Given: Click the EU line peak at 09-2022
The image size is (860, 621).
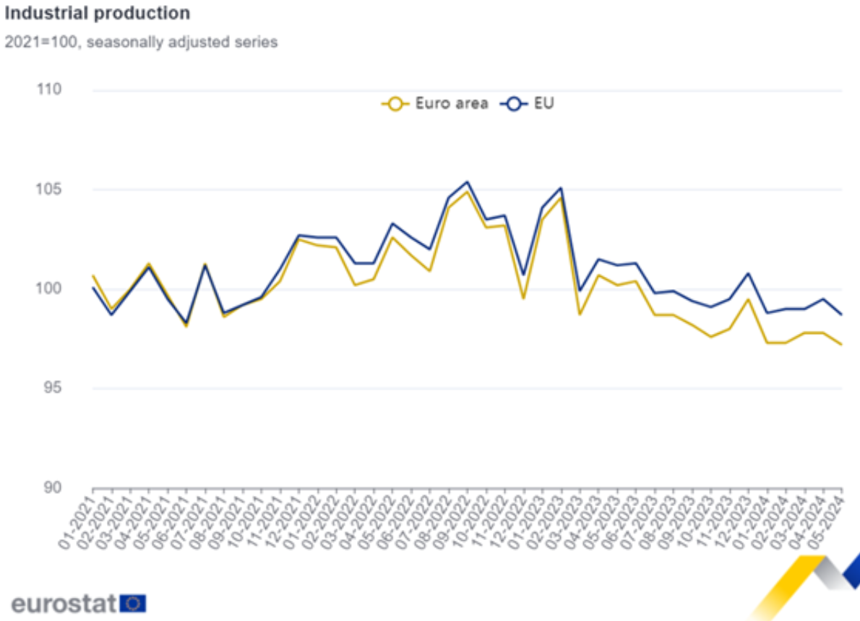Looking at the screenshot, I should (467, 181).
